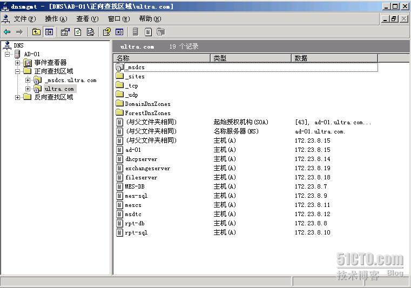Select the dhcpserver host record
This screenshot has width=411, height=288.
(142, 159)
